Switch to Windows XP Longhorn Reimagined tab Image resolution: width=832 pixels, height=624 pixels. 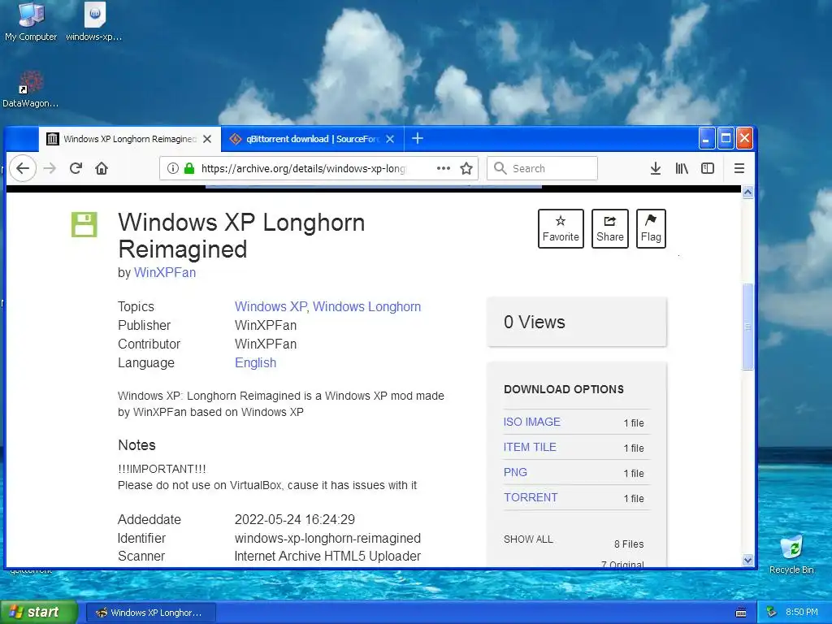[129, 139]
